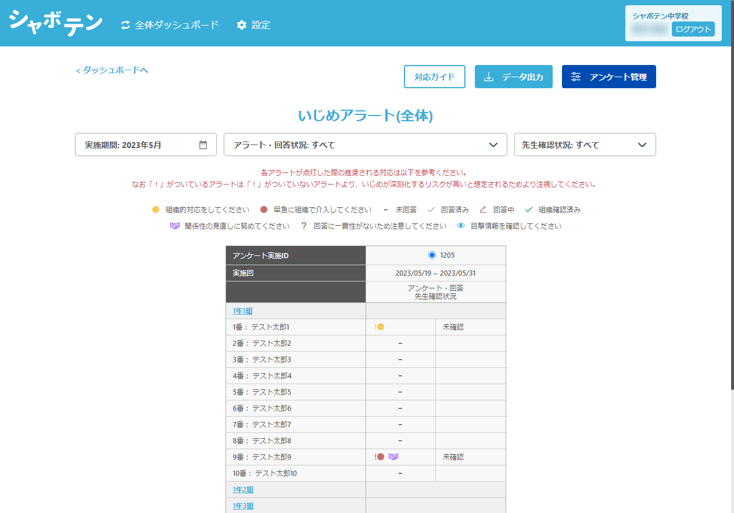Image resolution: width=734 pixels, height=513 pixels.
Task: Click the yellow 組織的対応 legend dot
Action: coord(156,209)
